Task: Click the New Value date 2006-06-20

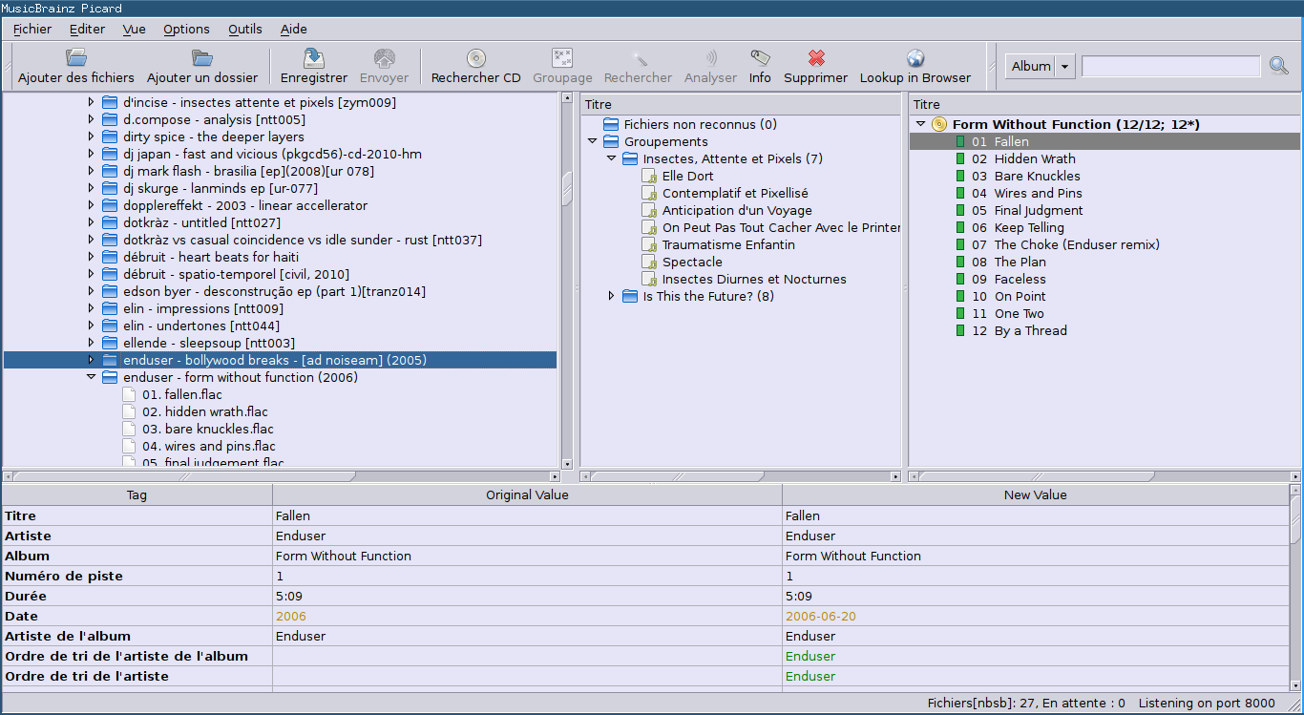Action: coord(821,616)
